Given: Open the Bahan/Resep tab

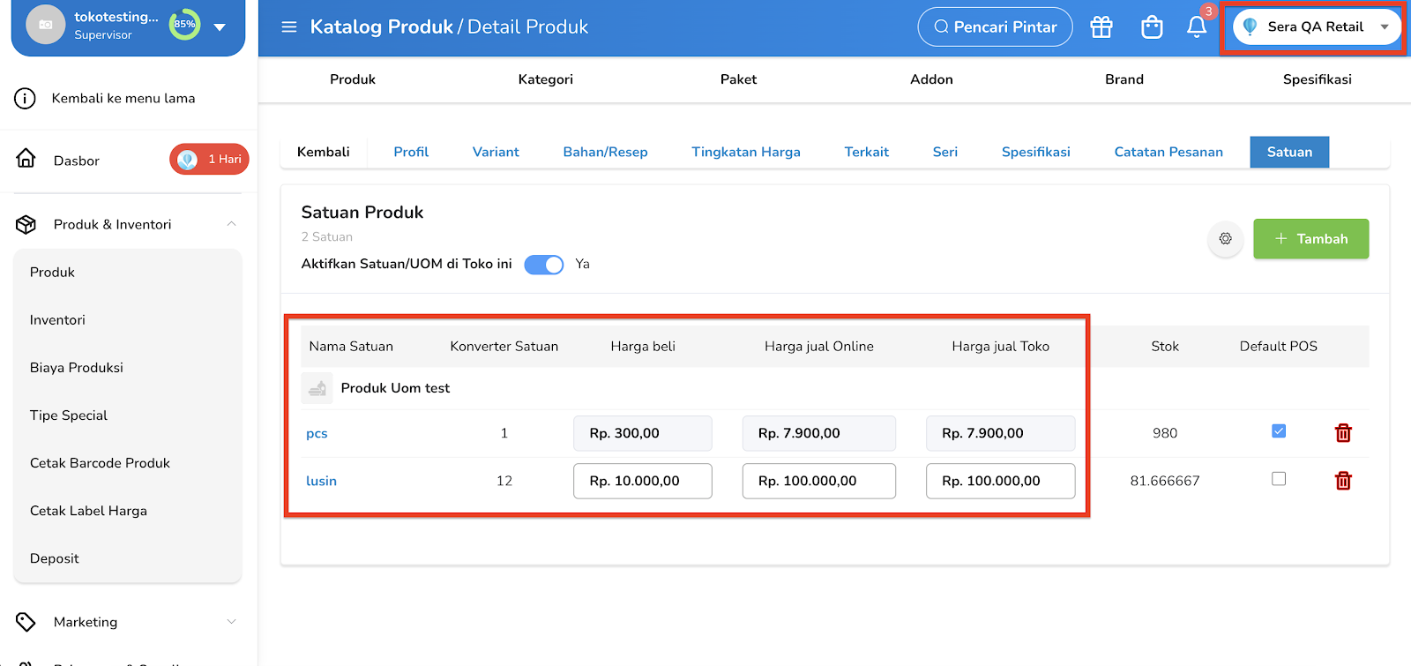Looking at the screenshot, I should (x=605, y=152).
